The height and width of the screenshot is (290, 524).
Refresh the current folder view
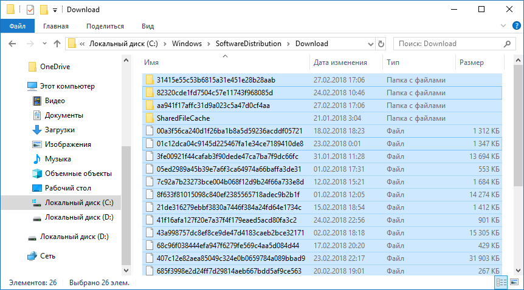tap(381, 44)
